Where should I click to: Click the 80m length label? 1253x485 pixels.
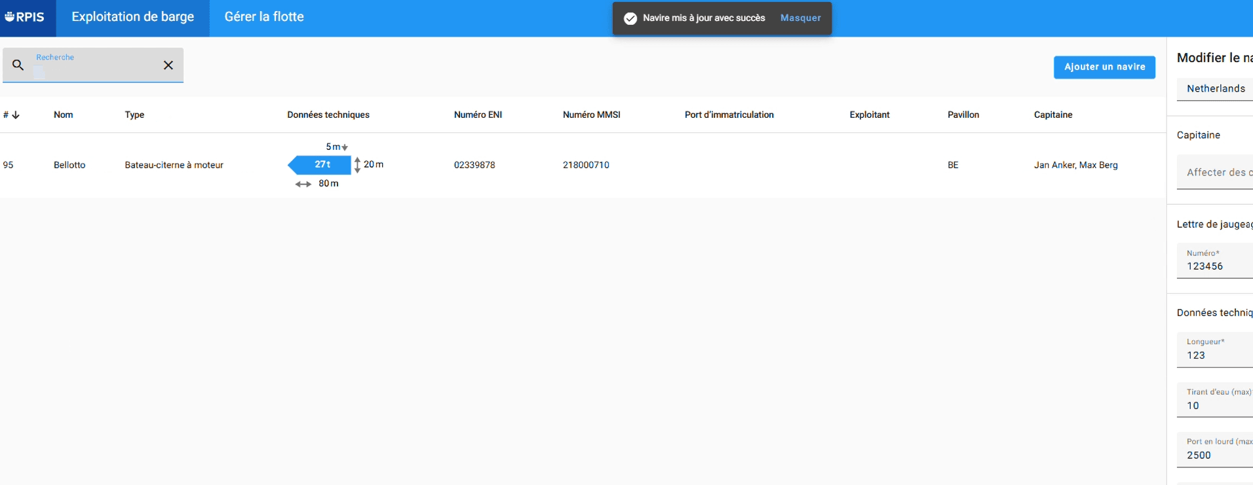pyautogui.click(x=328, y=184)
